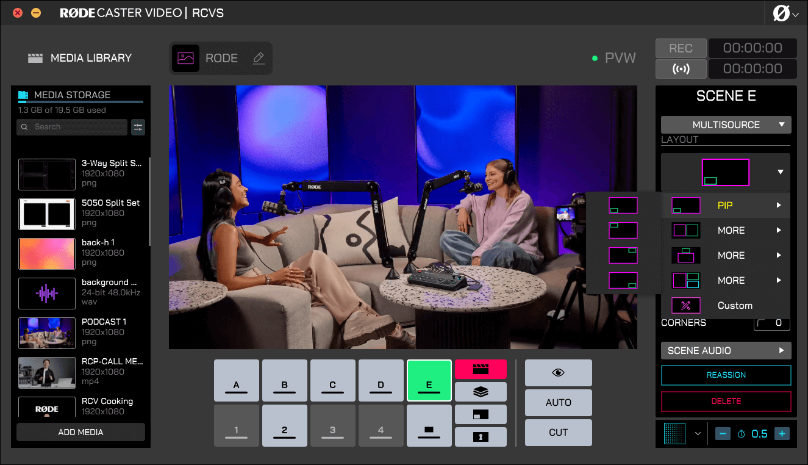This screenshot has width=808, height=465.
Task: Toggle the live broadcast button below REC
Action: pos(681,69)
